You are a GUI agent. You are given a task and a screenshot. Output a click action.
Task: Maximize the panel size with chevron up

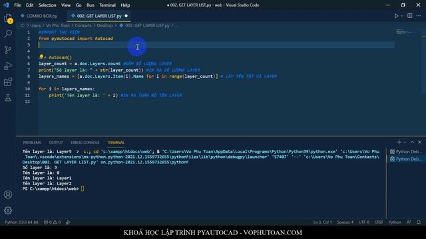(412, 142)
